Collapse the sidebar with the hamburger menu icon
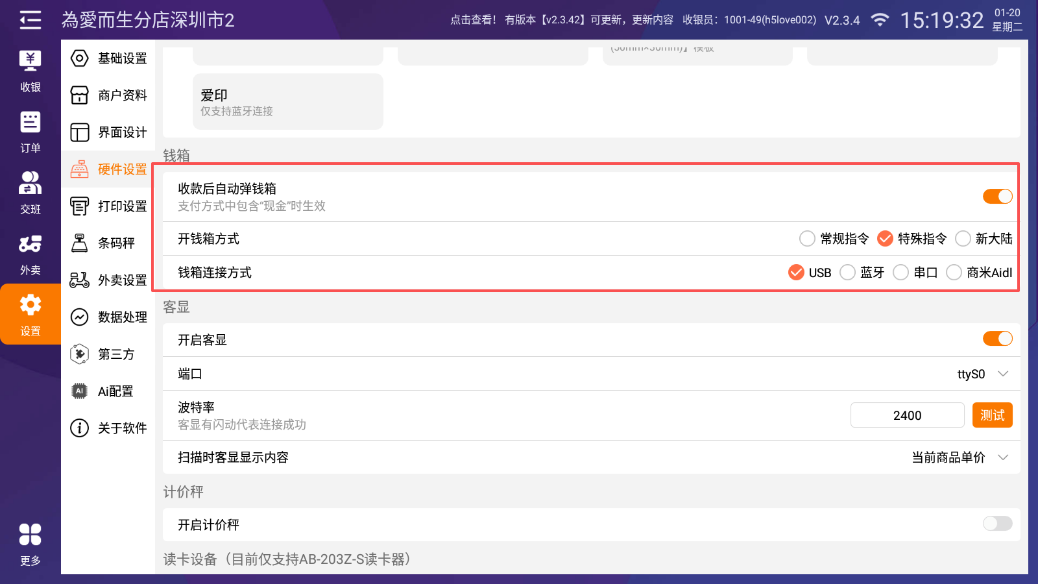1038x584 pixels. [x=30, y=20]
